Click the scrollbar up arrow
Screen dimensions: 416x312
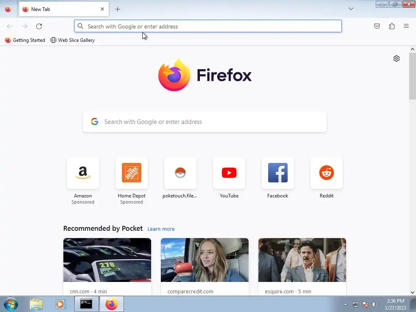click(412, 49)
